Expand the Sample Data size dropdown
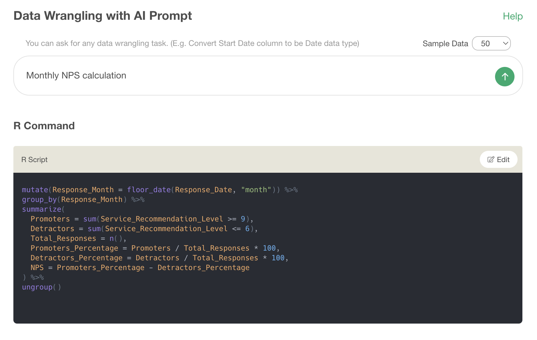The image size is (537, 340). coord(491,43)
